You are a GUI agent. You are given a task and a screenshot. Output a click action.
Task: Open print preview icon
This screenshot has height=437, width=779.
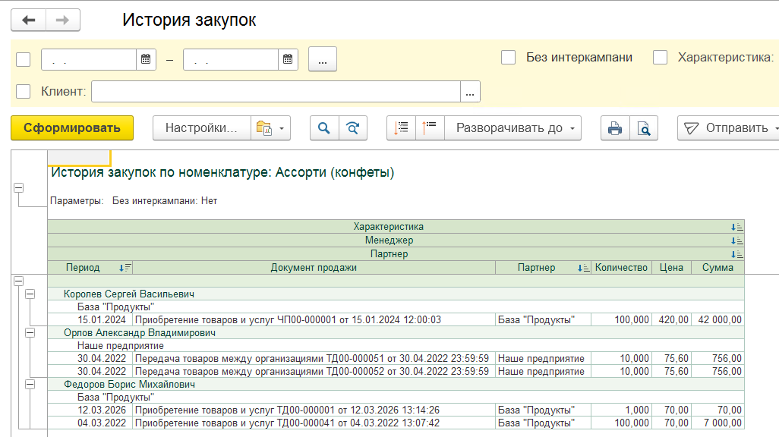click(x=644, y=128)
